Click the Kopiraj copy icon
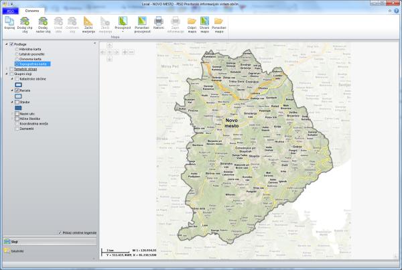402x270 pixels. pyautogui.click(x=9, y=21)
